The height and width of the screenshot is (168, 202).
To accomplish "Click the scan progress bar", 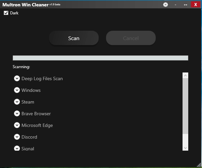I will click(100, 58).
